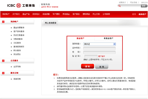Click the red 登录 button
148x99 pixels.
click(88, 66)
